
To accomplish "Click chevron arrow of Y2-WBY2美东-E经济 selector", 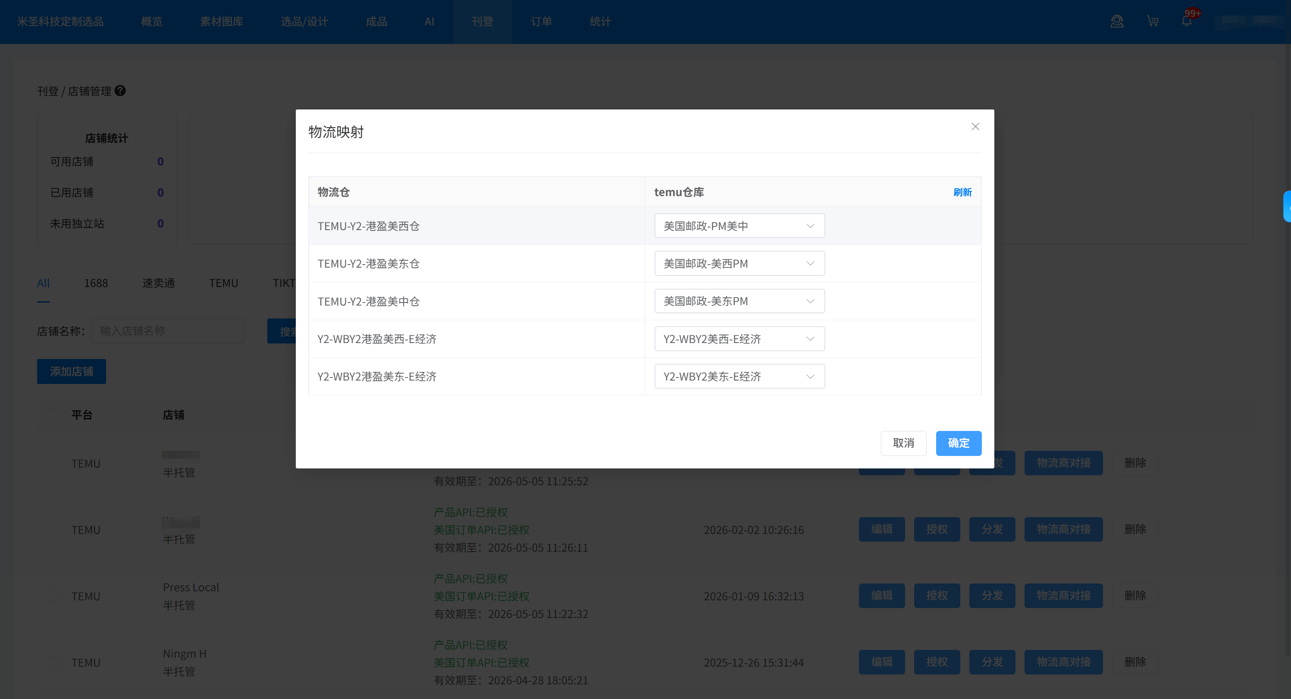I will 810,377.
